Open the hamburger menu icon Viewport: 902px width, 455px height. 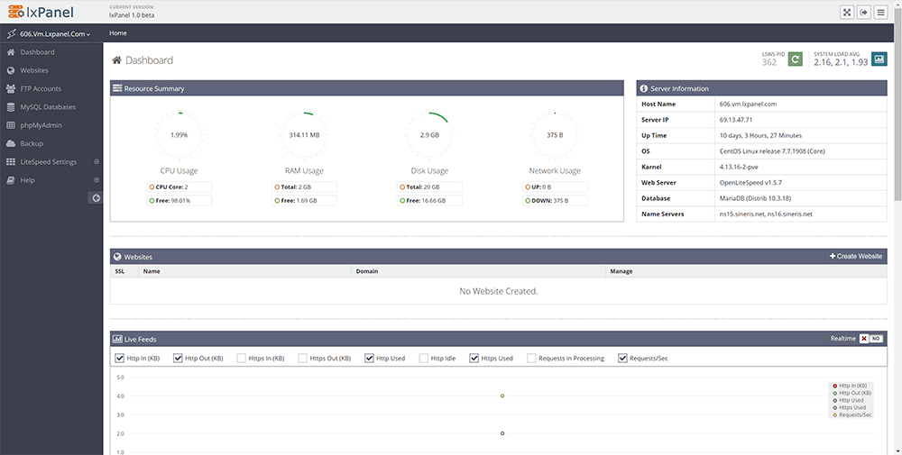click(880, 12)
